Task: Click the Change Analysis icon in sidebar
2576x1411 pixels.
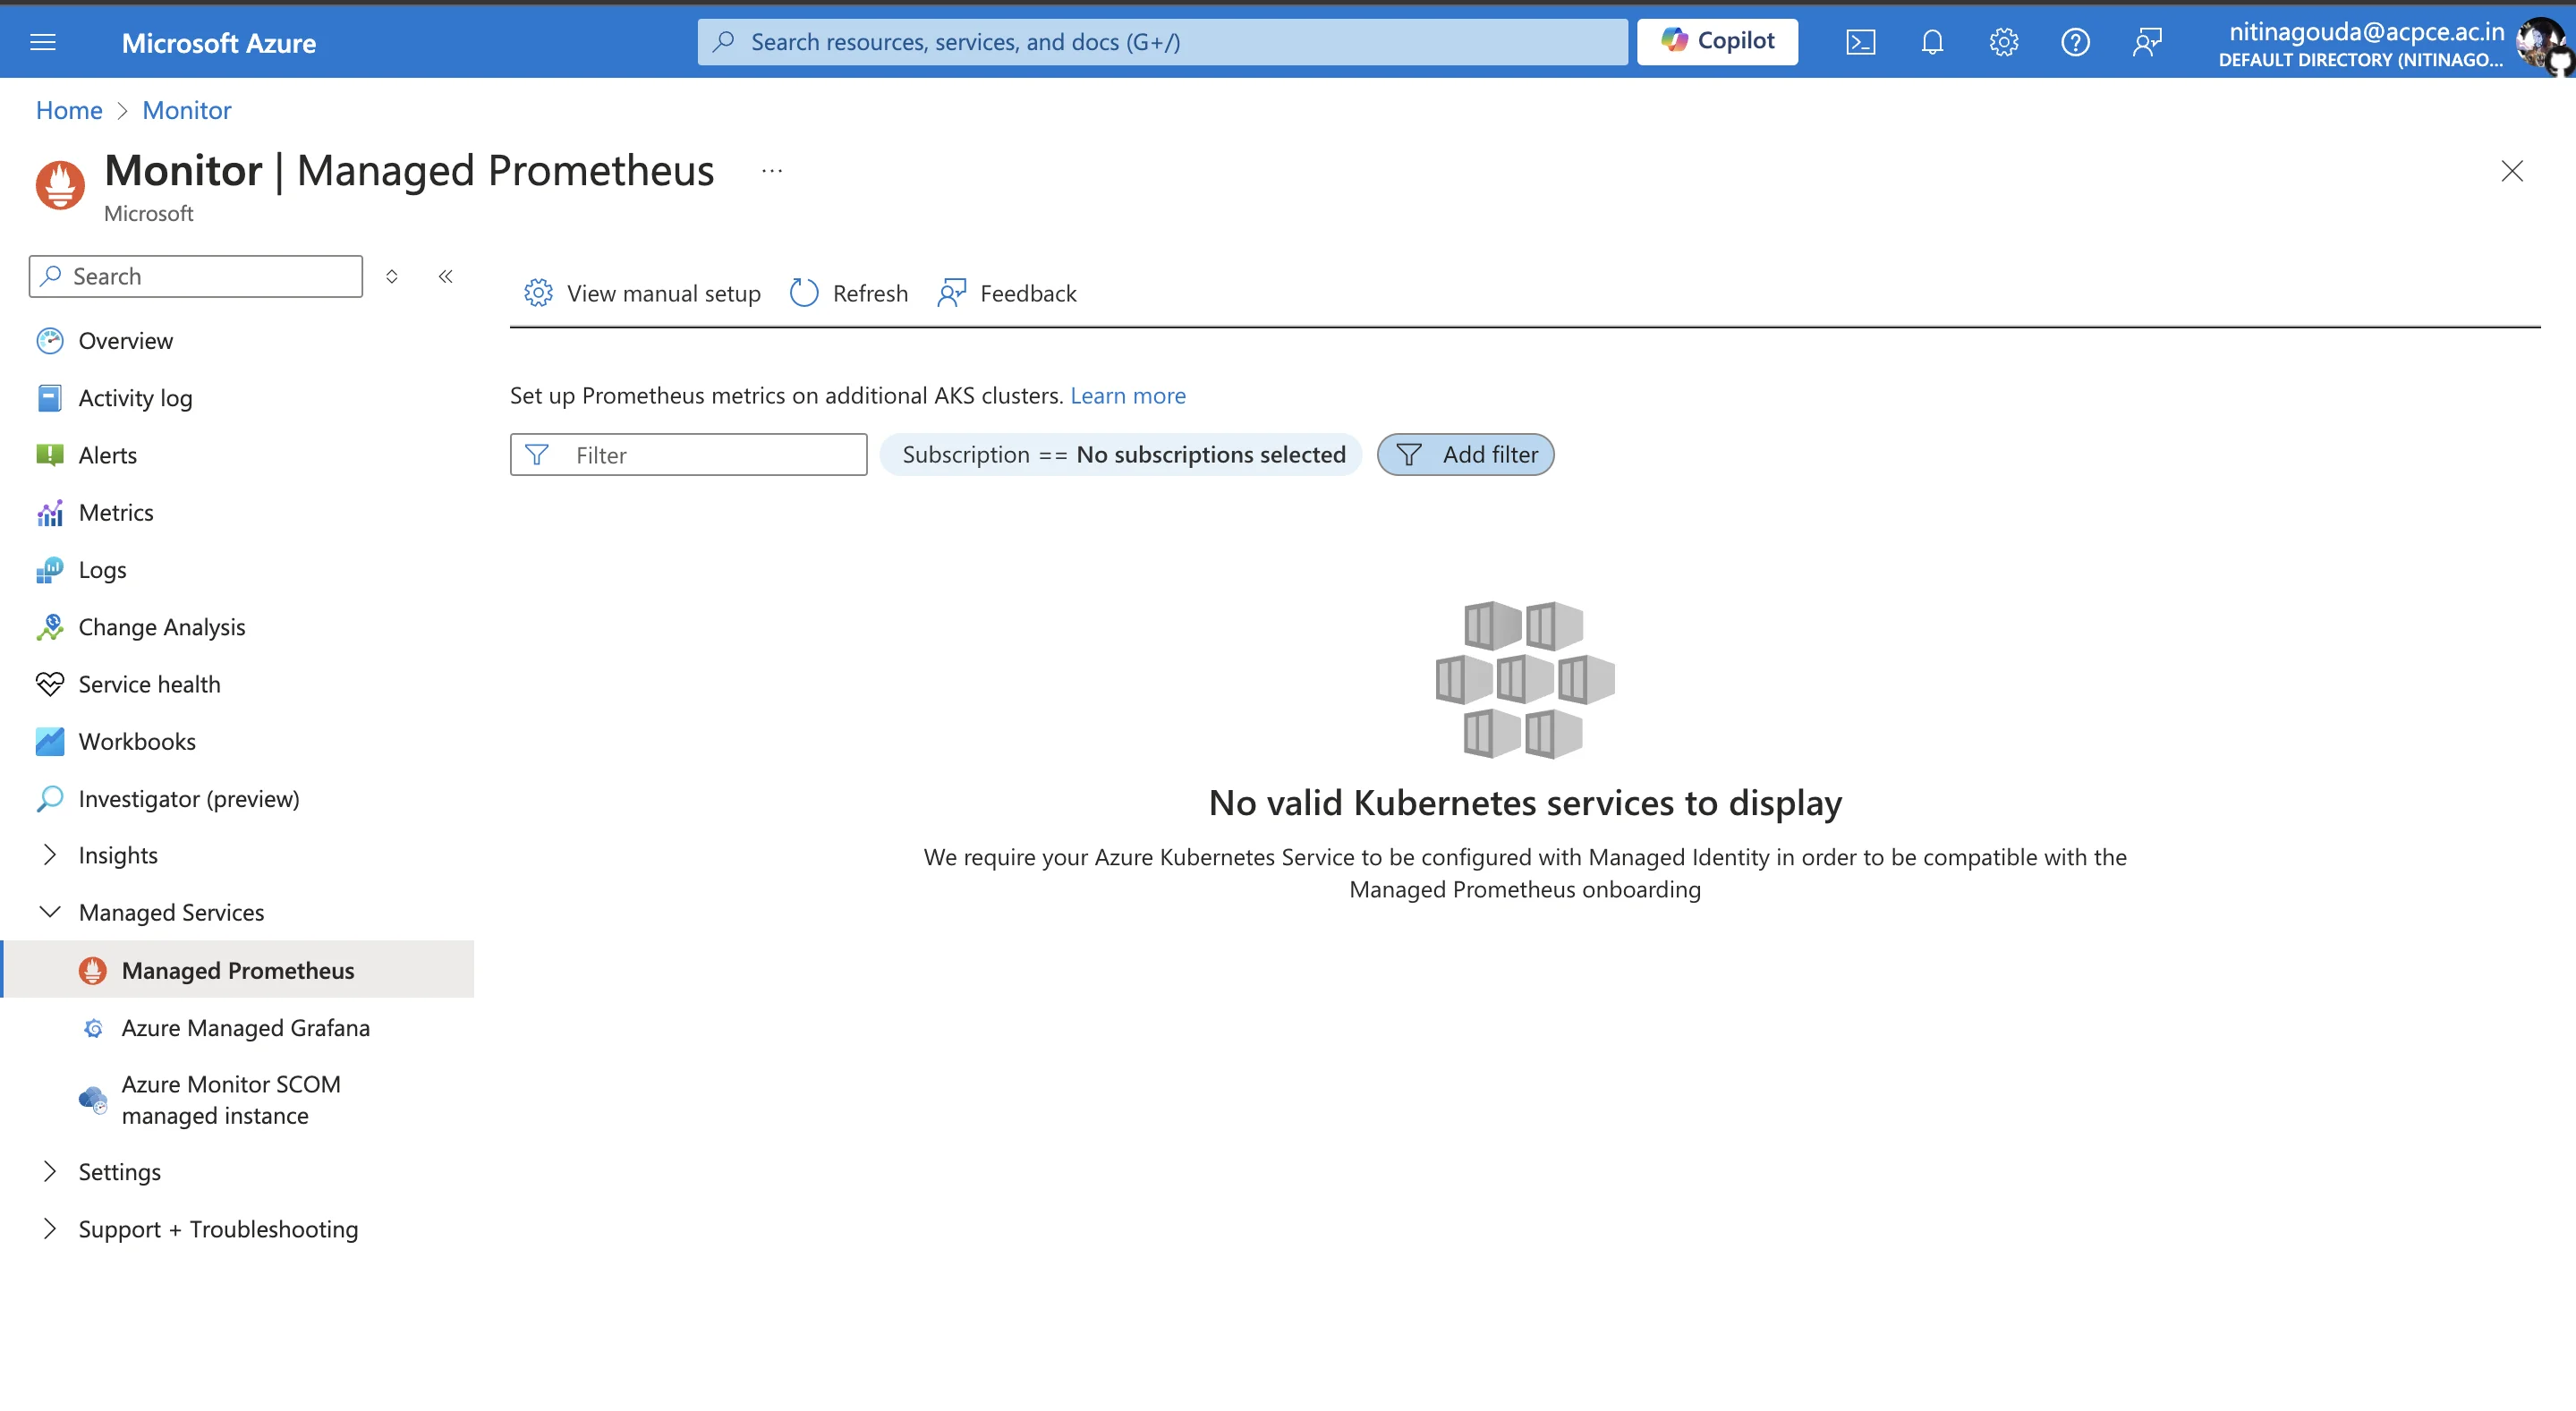Action: tap(48, 625)
